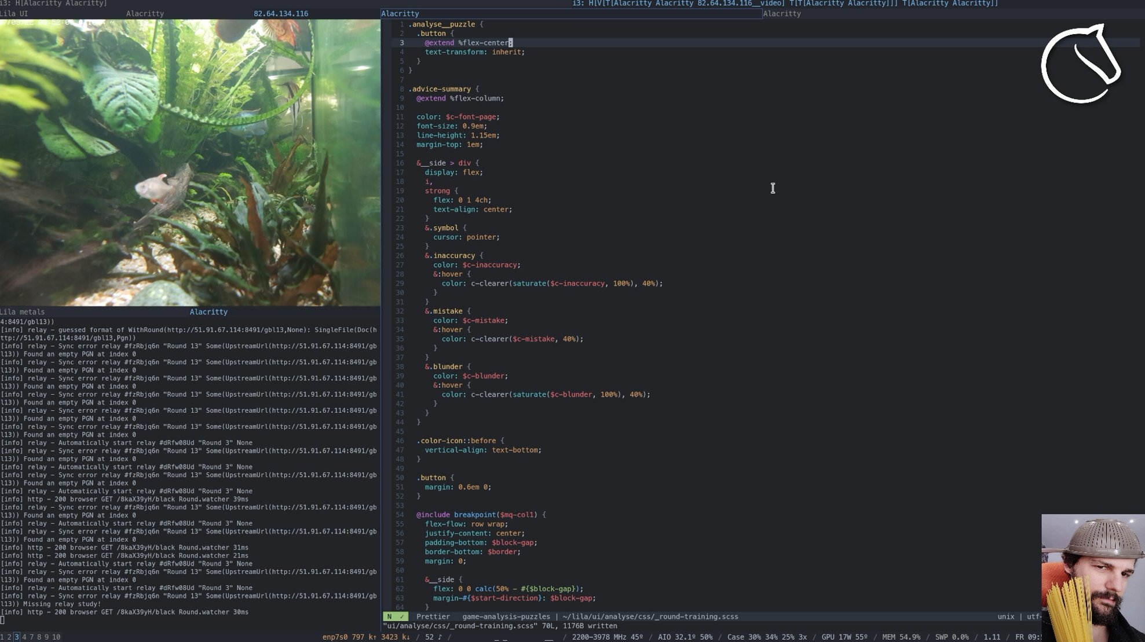This screenshot has height=642, width=1145.
Task: Click the volume 52 music note indicator
Action: pos(433,637)
